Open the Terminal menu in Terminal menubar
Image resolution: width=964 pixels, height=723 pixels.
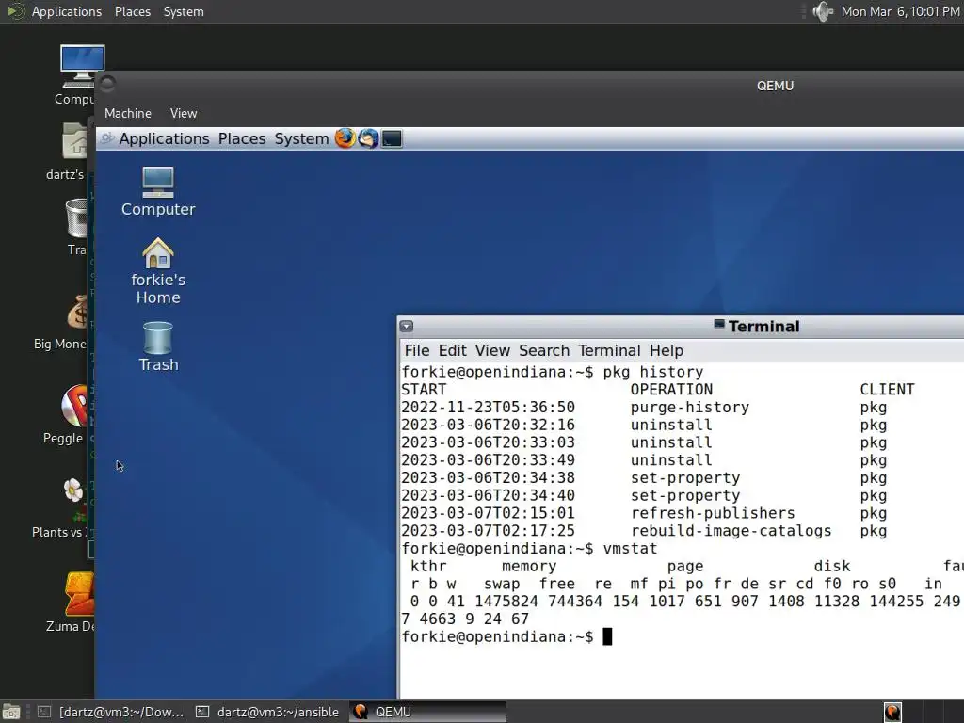[x=609, y=350]
